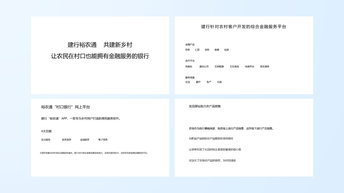Viewport: 344px width, 193px height.
Task: Click the word '社区'
Action: click(x=219, y=82)
